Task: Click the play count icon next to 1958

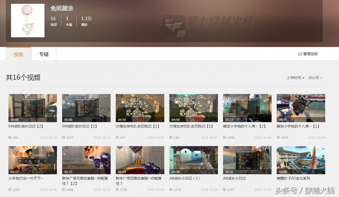Action: [224, 138]
